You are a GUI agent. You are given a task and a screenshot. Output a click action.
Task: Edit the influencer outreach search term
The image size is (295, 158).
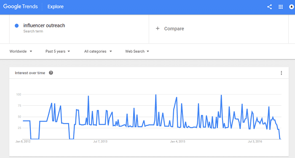click(x=44, y=25)
